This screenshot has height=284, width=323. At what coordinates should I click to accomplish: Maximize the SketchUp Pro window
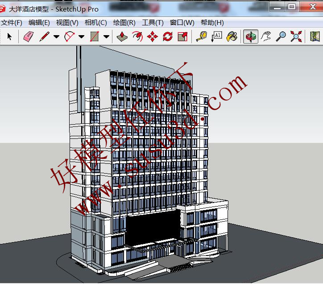point(292,7)
